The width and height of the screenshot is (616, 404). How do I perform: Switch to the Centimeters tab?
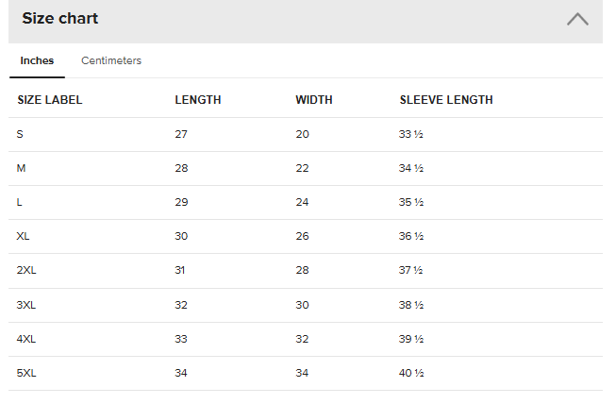pyautogui.click(x=111, y=60)
